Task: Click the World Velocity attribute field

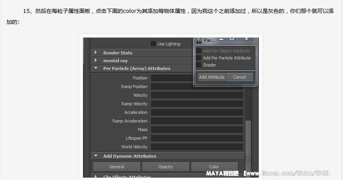Action: click(197, 147)
